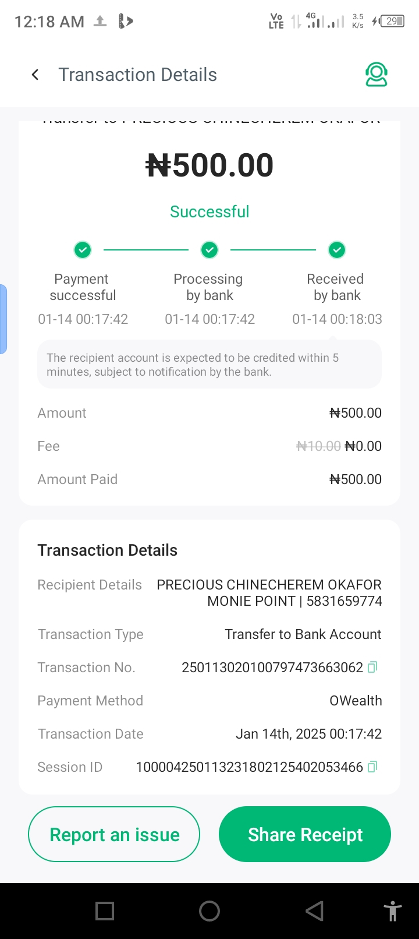Tap the crediting time notice message
The width and height of the screenshot is (419, 939).
coord(210,365)
